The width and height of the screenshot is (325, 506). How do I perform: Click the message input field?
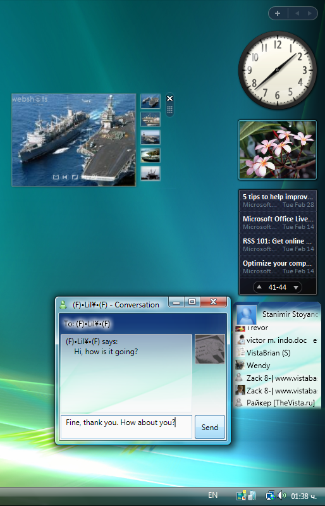click(x=126, y=427)
